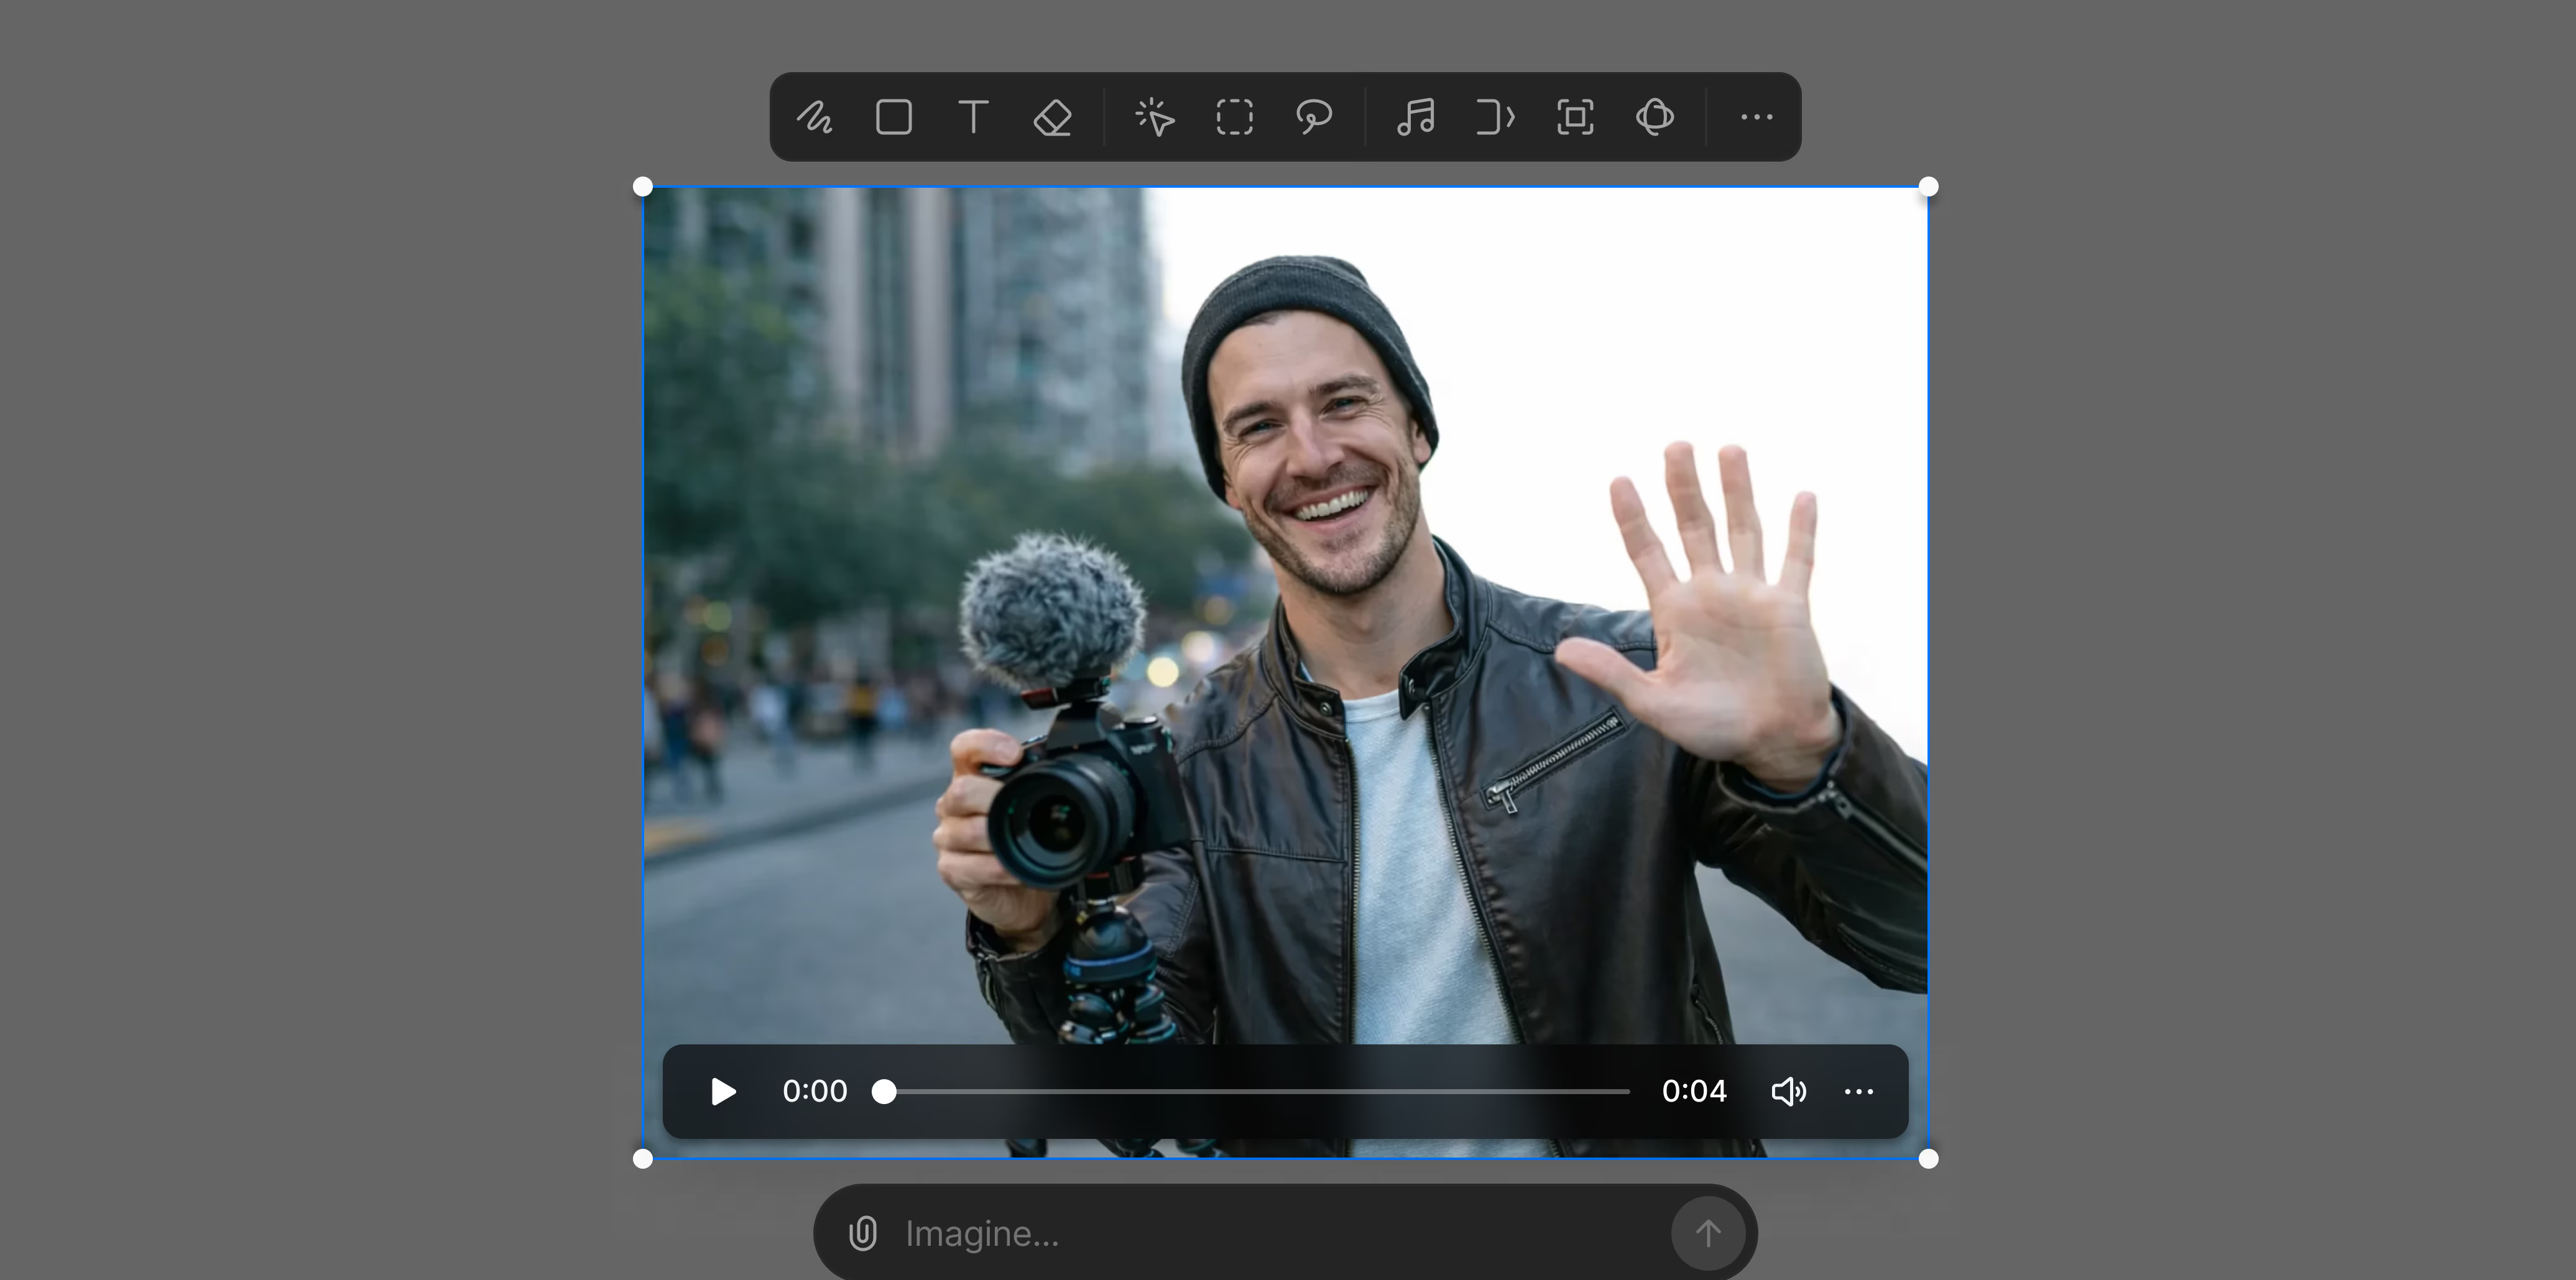Viewport: 2576px width, 1280px height.
Task: Select the magic click pointer tool
Action: (1155, 117)
